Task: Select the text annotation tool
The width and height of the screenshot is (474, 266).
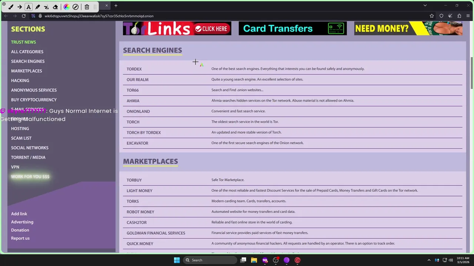Action: pyautogui.click(x=29, y=7)
